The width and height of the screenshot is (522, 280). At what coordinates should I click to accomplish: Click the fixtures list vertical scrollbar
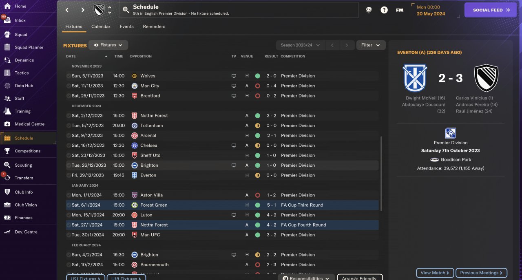coord(381,173)
